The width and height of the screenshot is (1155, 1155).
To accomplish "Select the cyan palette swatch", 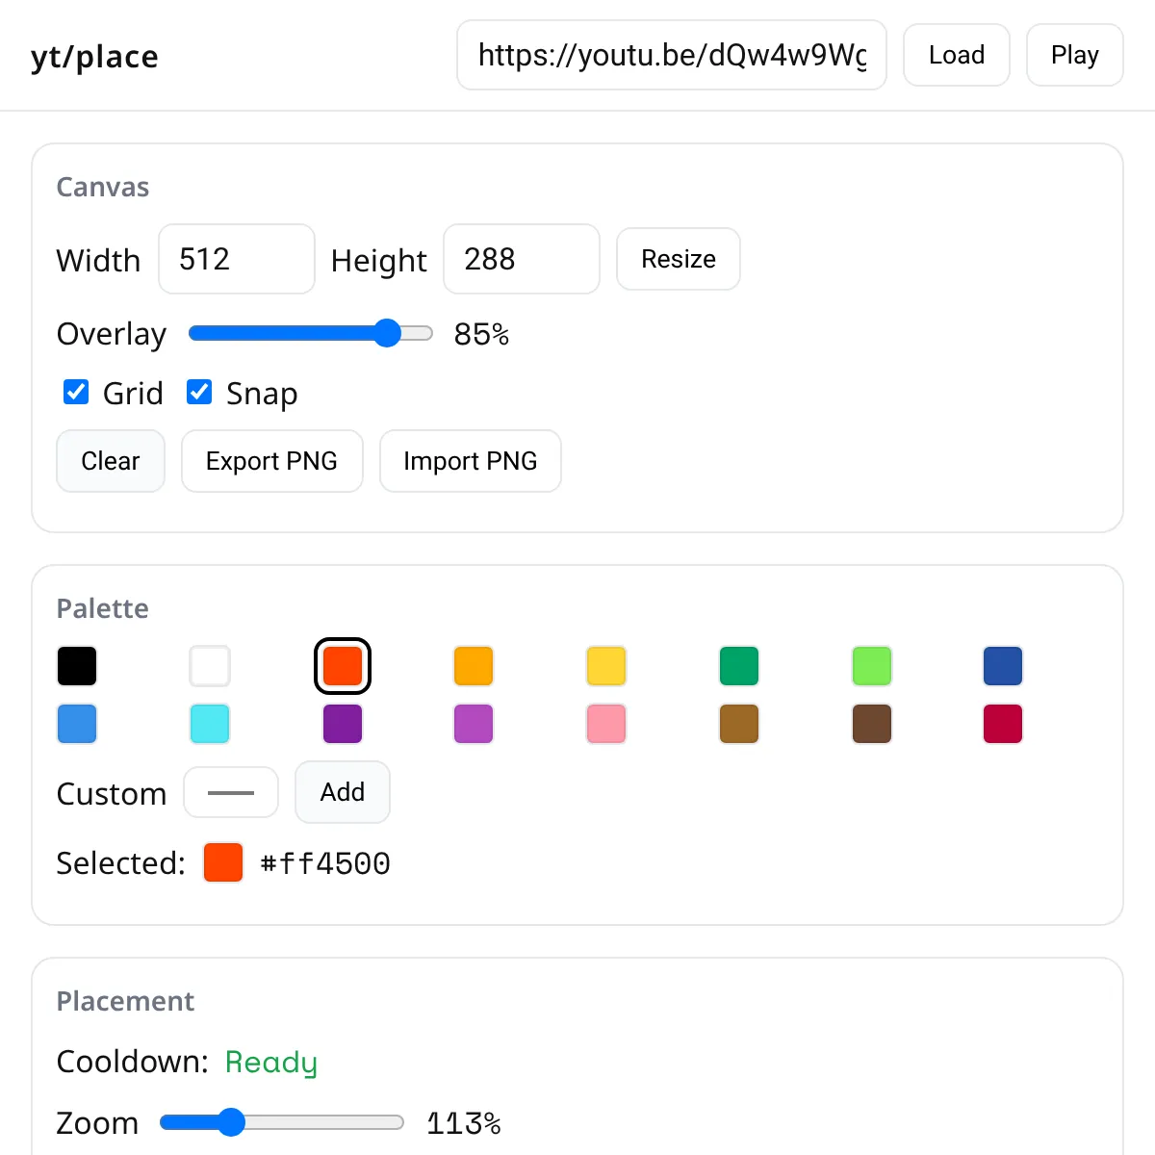I will [210, 724].
